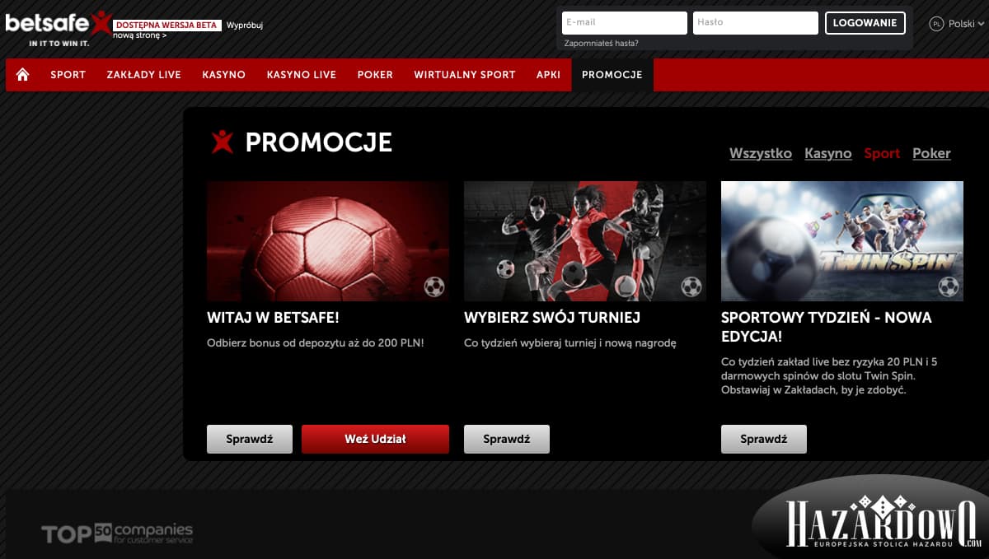
Task: Open the Twin Spin promotion thumbnail
Action: 842,241
